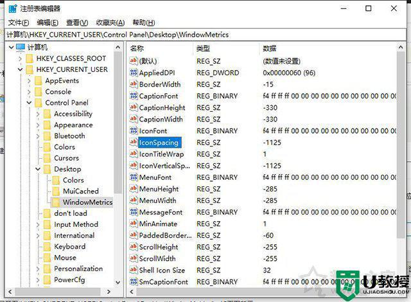Click the string icon beside CaptionWidth
This screenshot has width=411, height=302.
[x=134, y=119]
